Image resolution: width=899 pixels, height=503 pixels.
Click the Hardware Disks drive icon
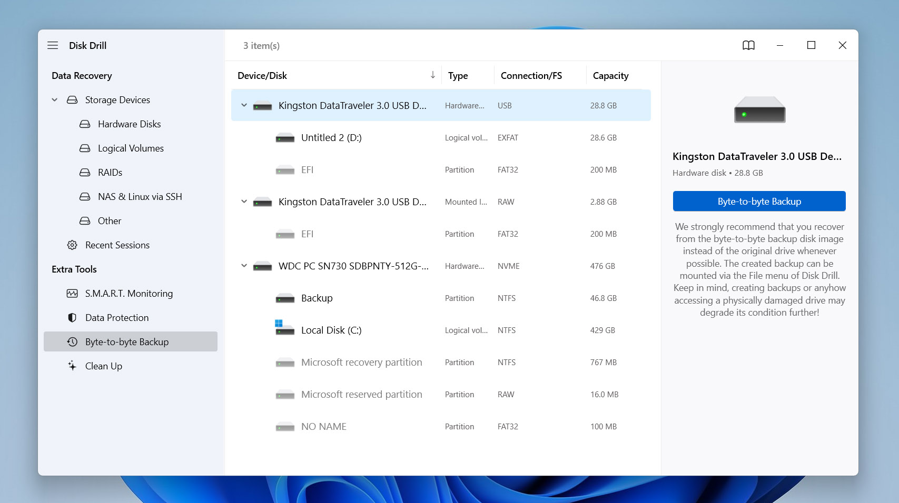coord(85,124)
